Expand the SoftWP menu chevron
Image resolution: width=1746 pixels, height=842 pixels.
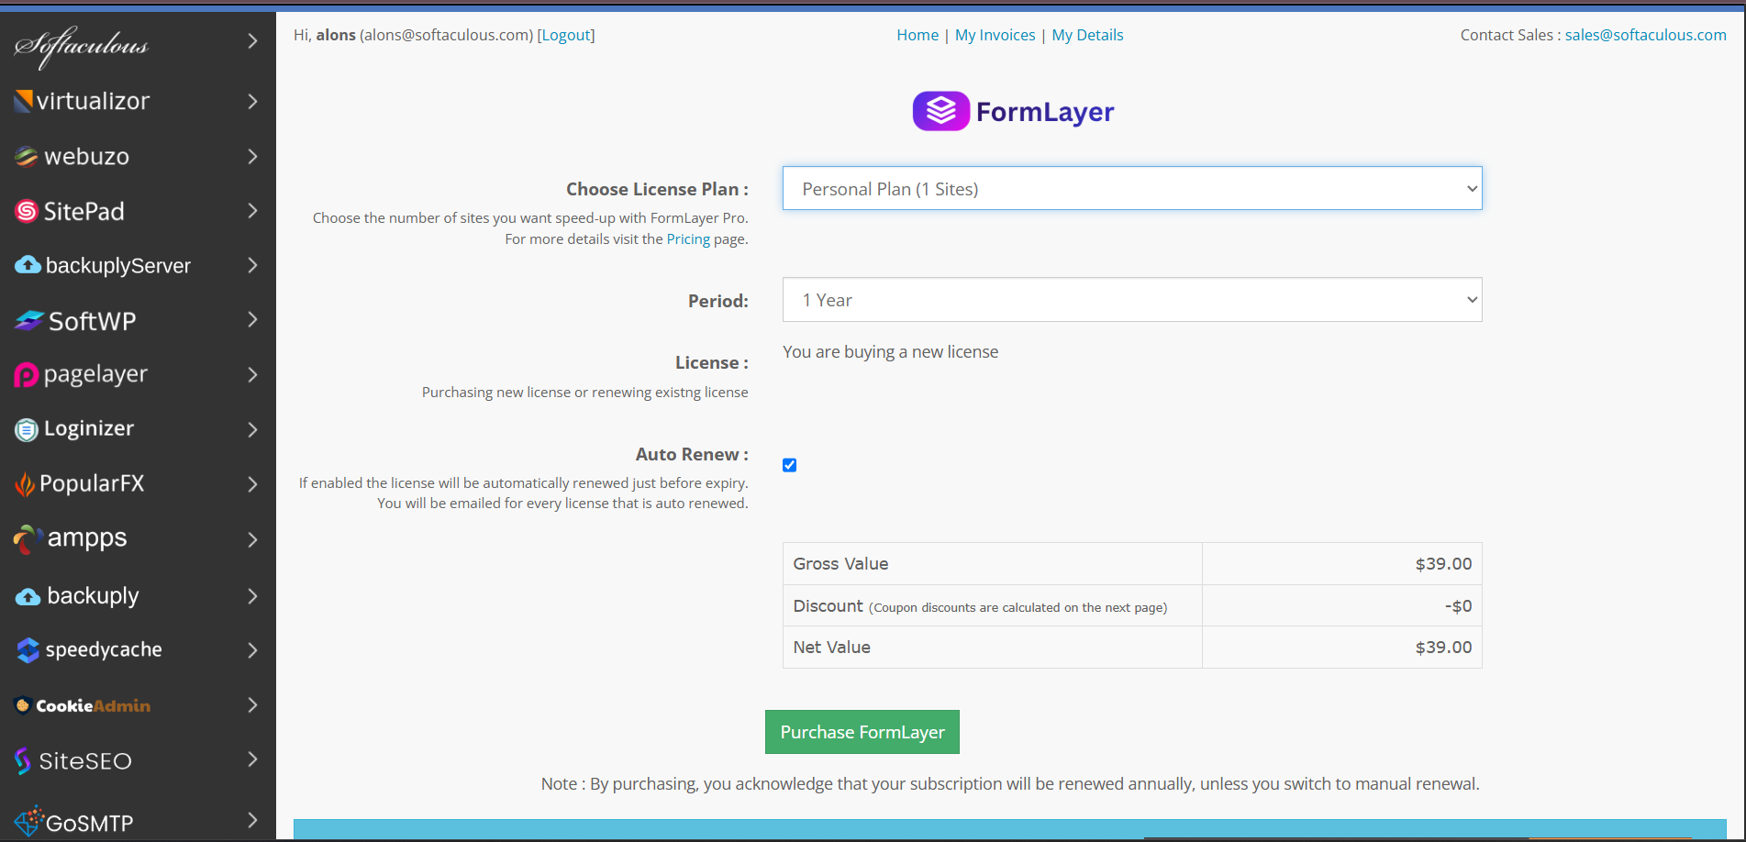(x=253, y=319)
